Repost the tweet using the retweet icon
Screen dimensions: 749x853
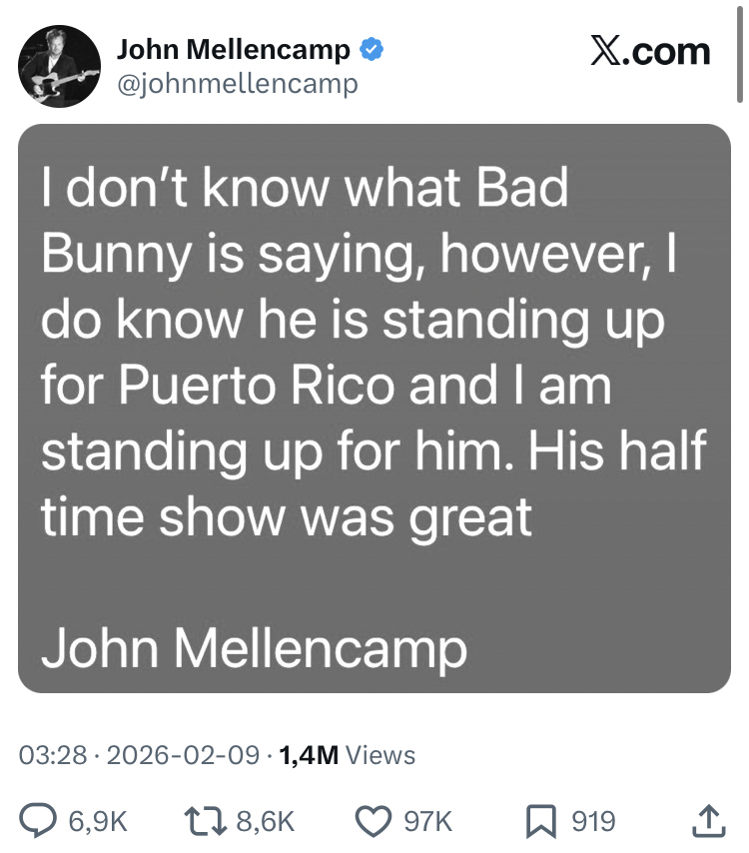pyautogui.click(x=208, y=821)
